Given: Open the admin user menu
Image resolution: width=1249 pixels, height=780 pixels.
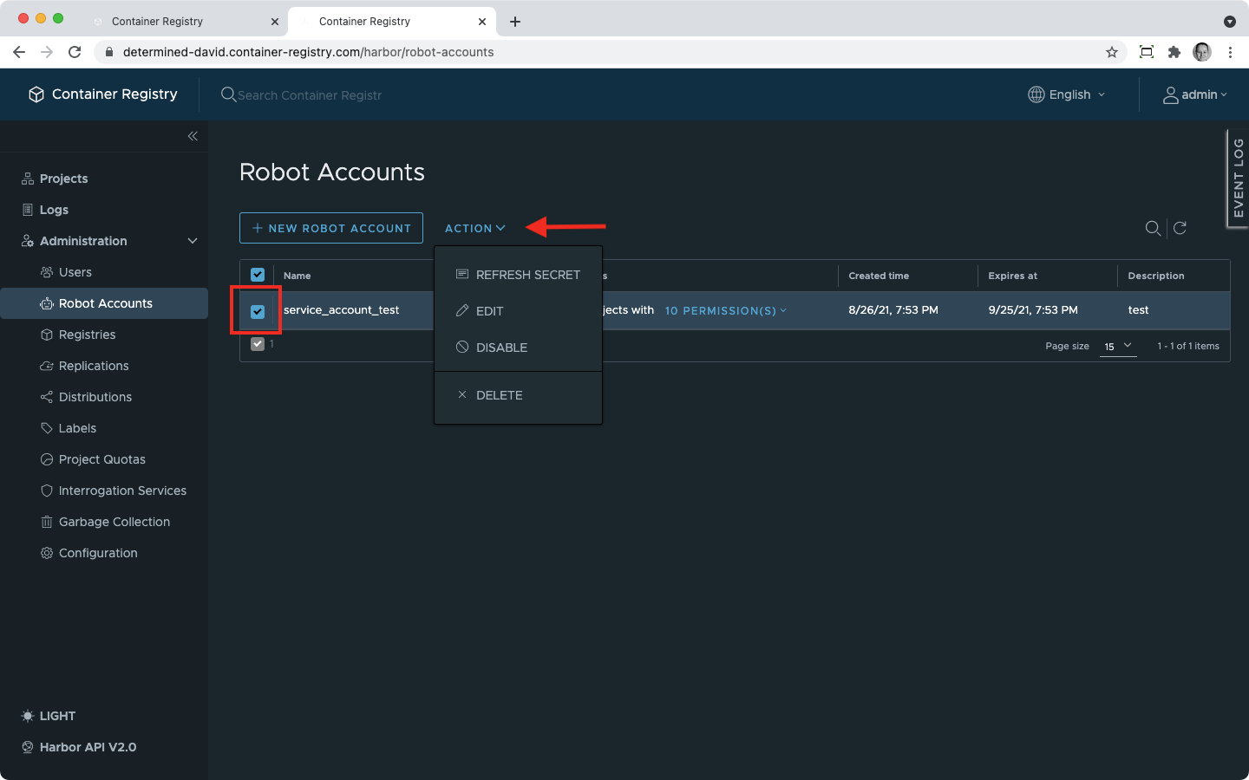Looking at the screenshot, I should coord(1195,94).
